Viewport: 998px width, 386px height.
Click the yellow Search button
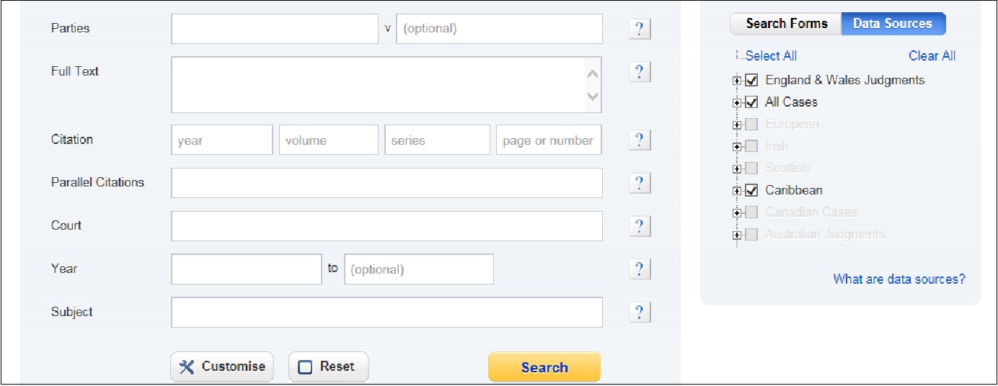(x=544, y=367)
